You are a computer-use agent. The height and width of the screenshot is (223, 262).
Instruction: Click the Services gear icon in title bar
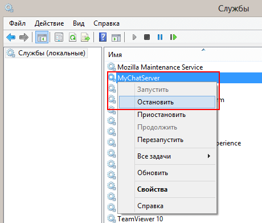click(x=9, y=9)
